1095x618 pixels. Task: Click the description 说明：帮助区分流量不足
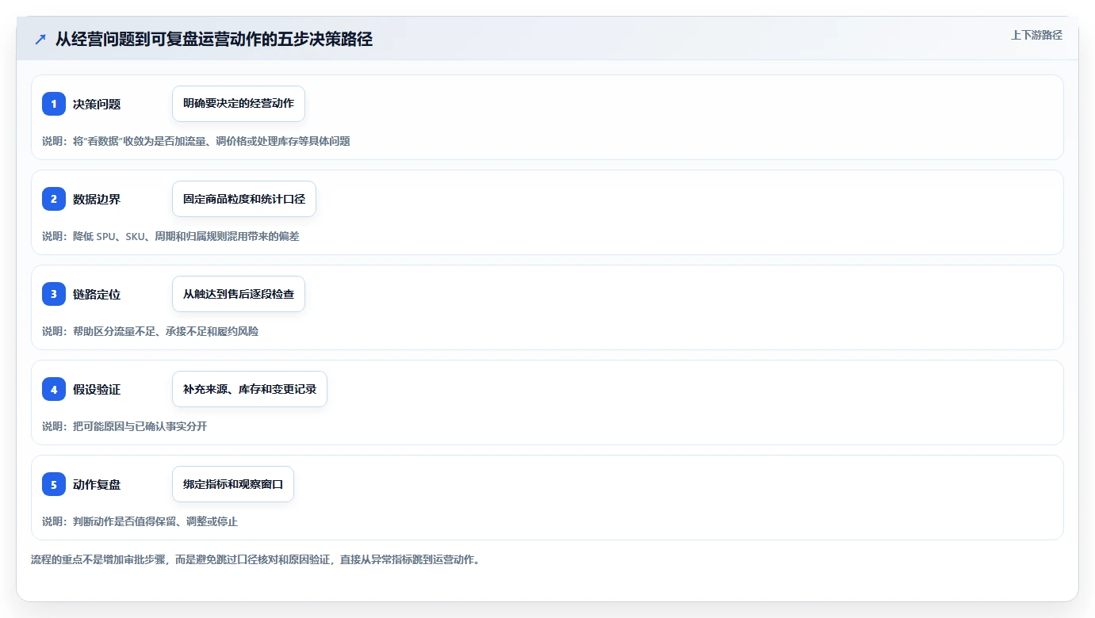click(x=150, y=331)
